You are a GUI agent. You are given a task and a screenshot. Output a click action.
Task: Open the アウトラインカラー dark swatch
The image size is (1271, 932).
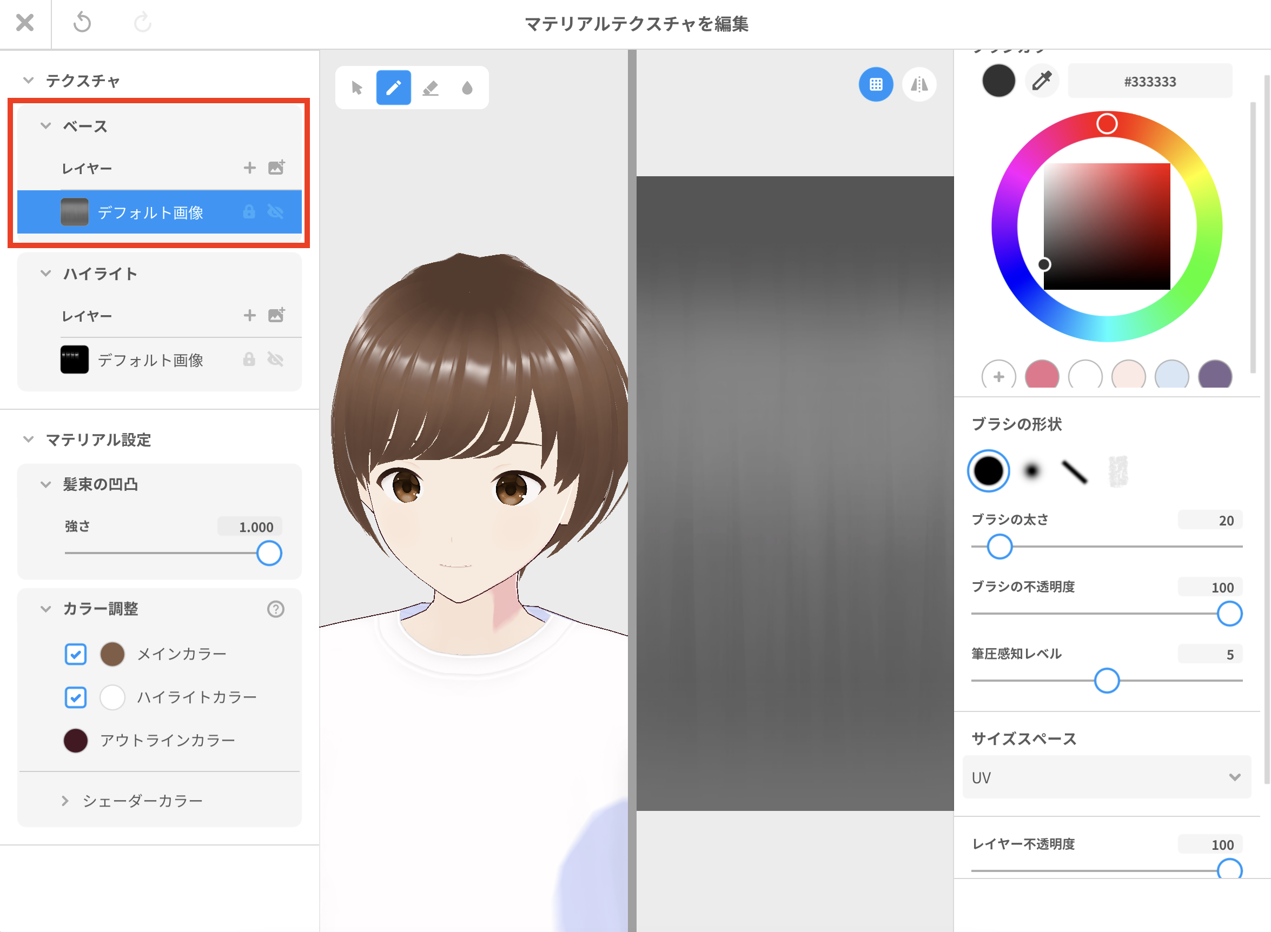pos(76,740)
